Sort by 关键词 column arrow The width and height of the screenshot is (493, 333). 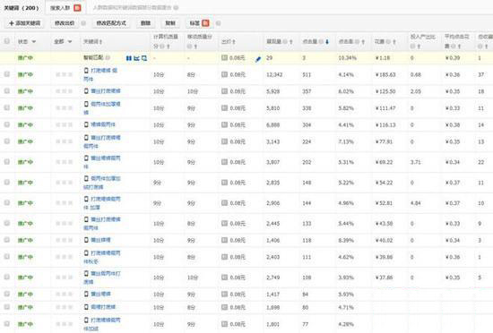[x=100, y=42]
